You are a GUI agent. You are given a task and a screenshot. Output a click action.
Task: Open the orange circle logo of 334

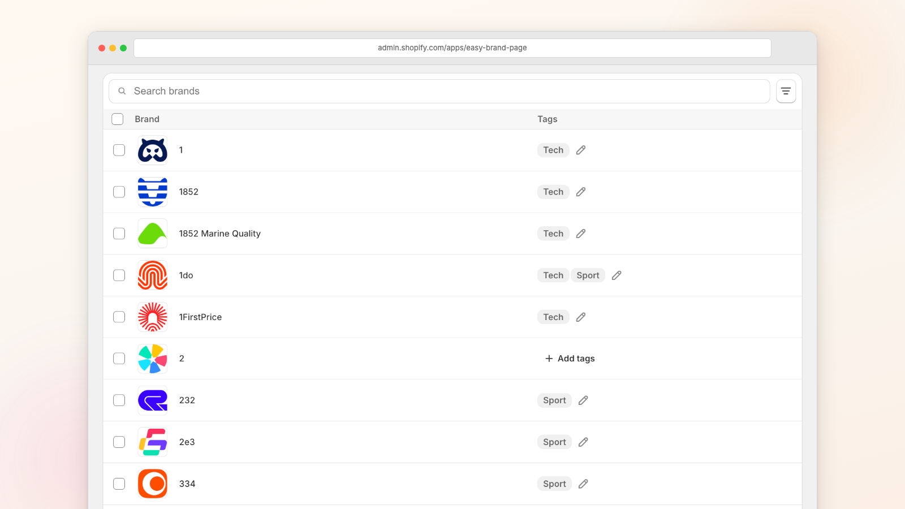tap(153, 484)
